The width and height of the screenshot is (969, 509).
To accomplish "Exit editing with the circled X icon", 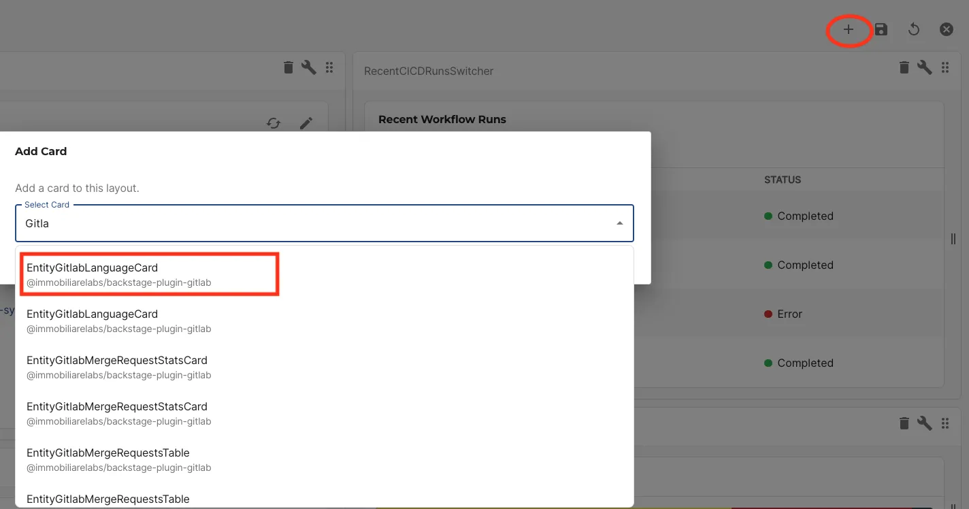I will tap(947, 29).
